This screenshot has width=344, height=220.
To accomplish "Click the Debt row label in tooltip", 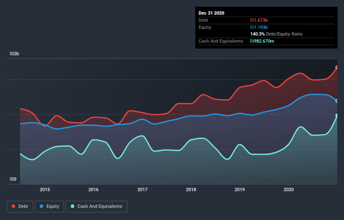I will 203,20.
